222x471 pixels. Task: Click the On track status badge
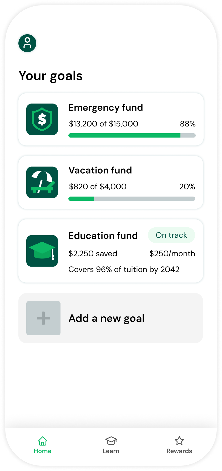[x=171, y=235]
